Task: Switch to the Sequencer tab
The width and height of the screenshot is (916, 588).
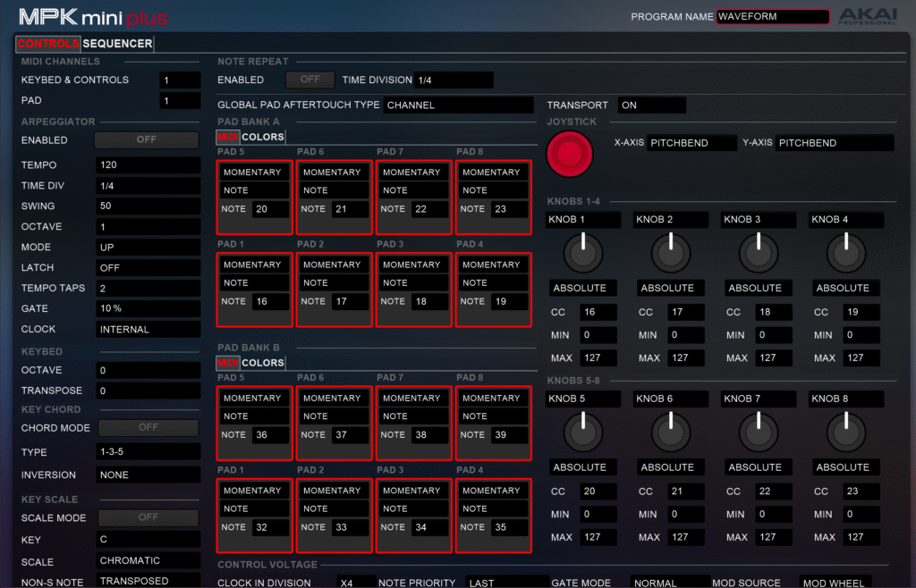Action: point(117,44)
